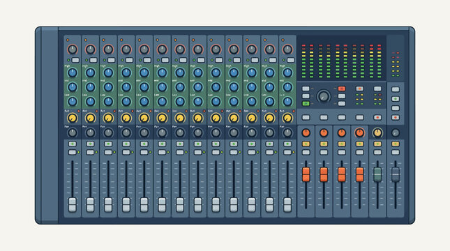450x251 pixels.
Task: Click the Low EQ knob on channel 8
Action: coord(197,101)
